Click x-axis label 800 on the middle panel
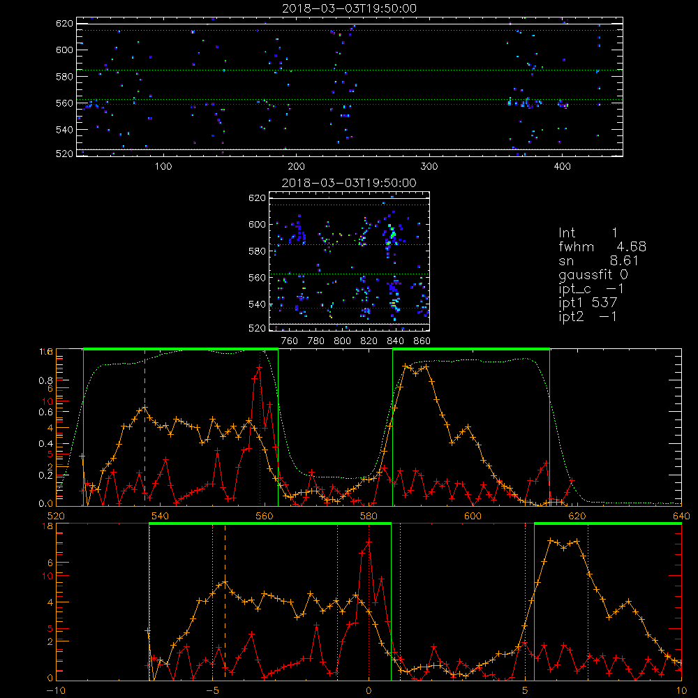This screenshot has width=698, height=698. [342, 341]
